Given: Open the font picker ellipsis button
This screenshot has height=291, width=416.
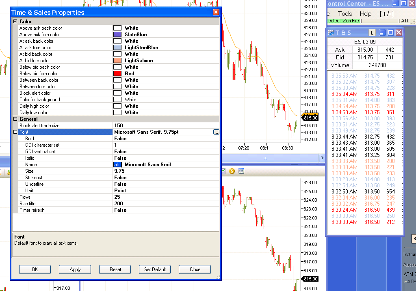Looking at the screenshot, I should click(216, 132).
